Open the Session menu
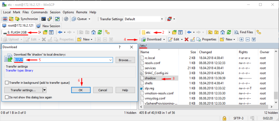The image size is (279, 121). [x=55, y=12]
